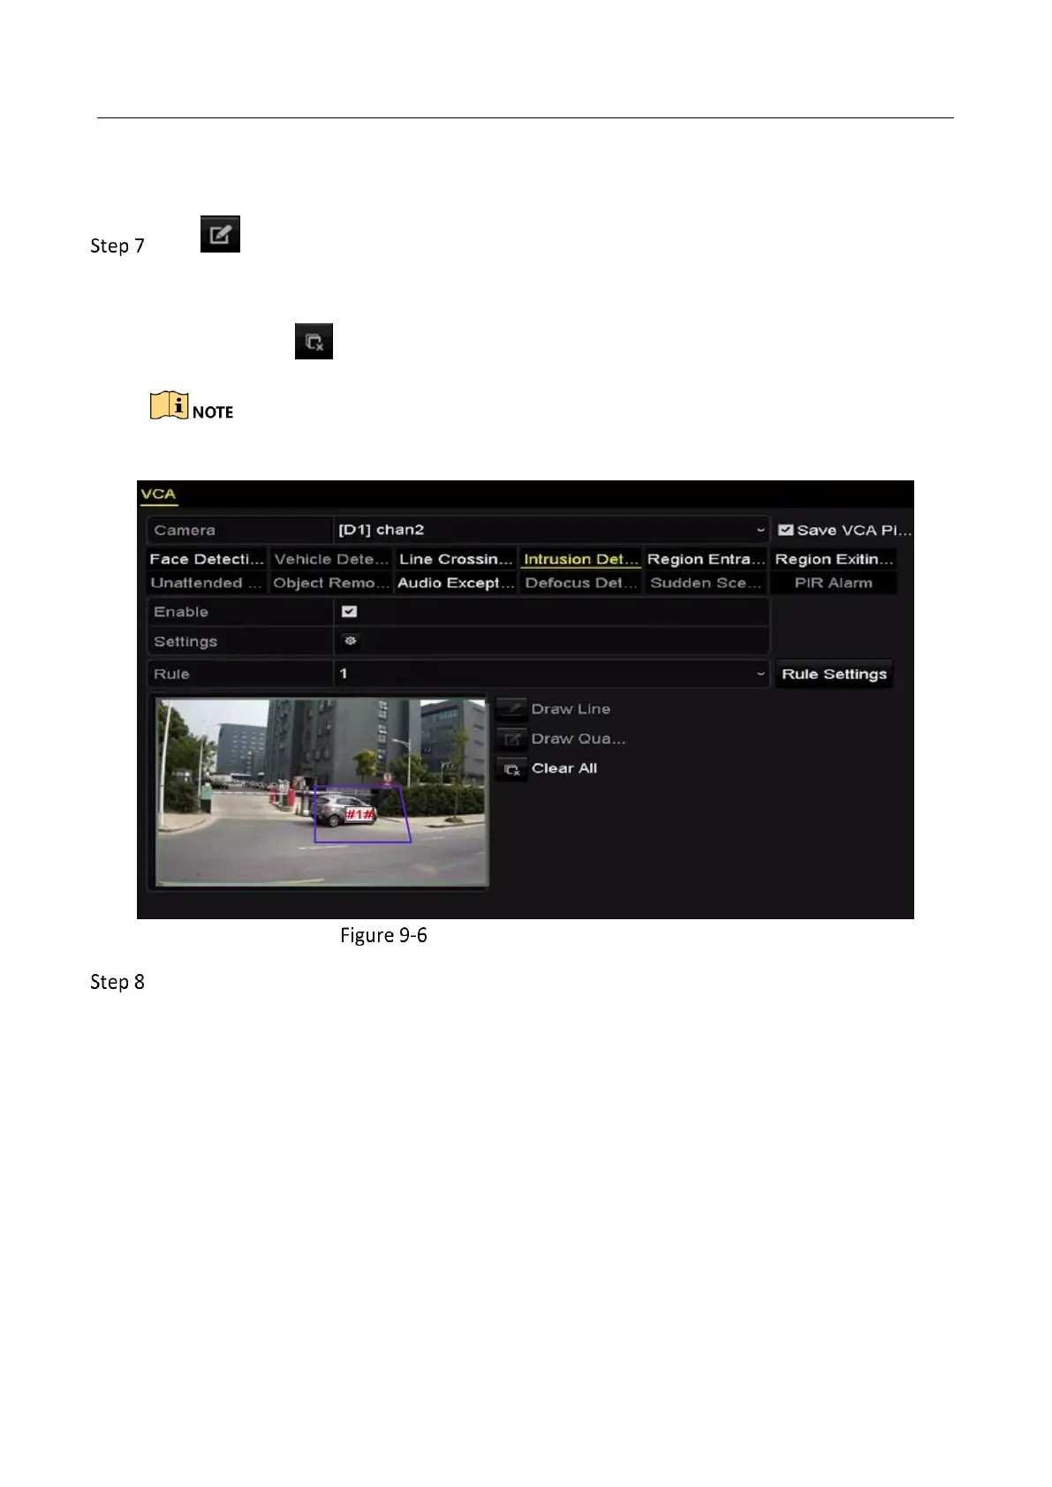This screenshot has height=1487, width=1052.
Task: Click the Step 7 text
Action: [x=117, y=245]
